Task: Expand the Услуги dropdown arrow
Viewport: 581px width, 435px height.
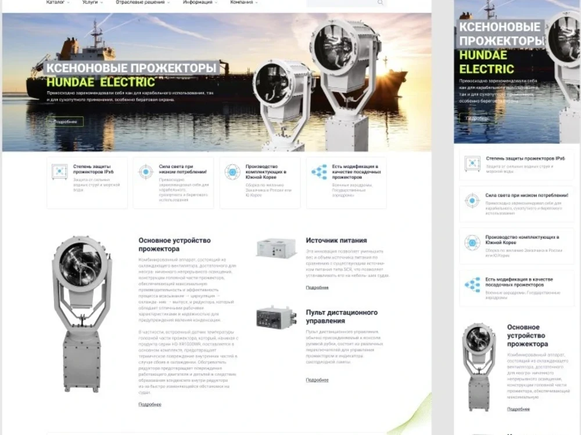Action: coord(102,2)
